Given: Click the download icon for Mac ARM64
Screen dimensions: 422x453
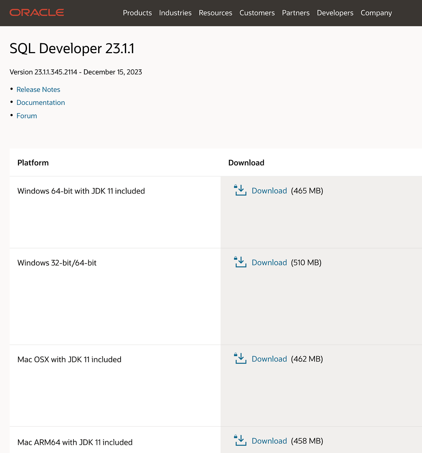Looking at the screenshot, I should (240, 441).
